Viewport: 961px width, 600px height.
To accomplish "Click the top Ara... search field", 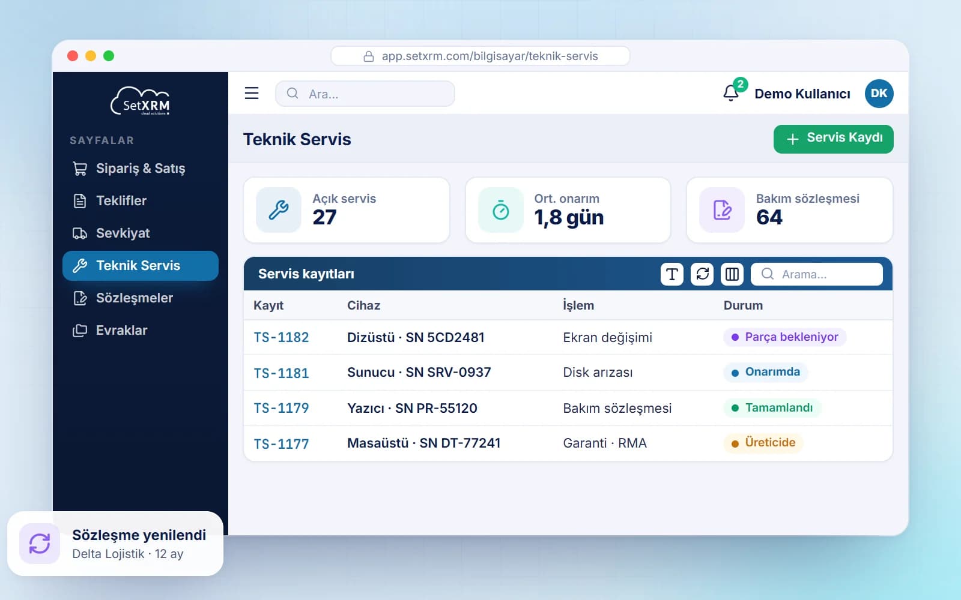I will click(365, 94).
